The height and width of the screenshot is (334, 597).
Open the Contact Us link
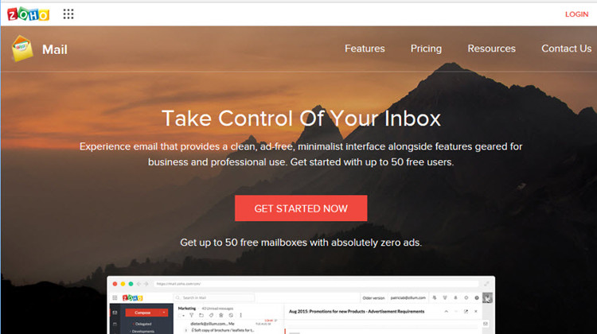point(567,49)
